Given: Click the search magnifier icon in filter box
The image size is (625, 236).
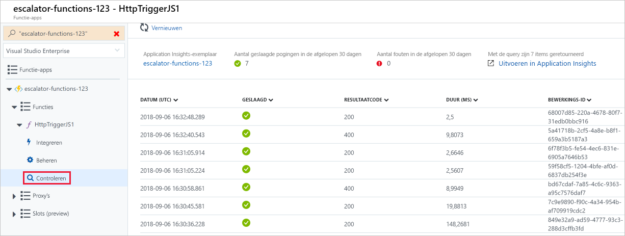Looking at the screenshot, I should tap(11, 34).
